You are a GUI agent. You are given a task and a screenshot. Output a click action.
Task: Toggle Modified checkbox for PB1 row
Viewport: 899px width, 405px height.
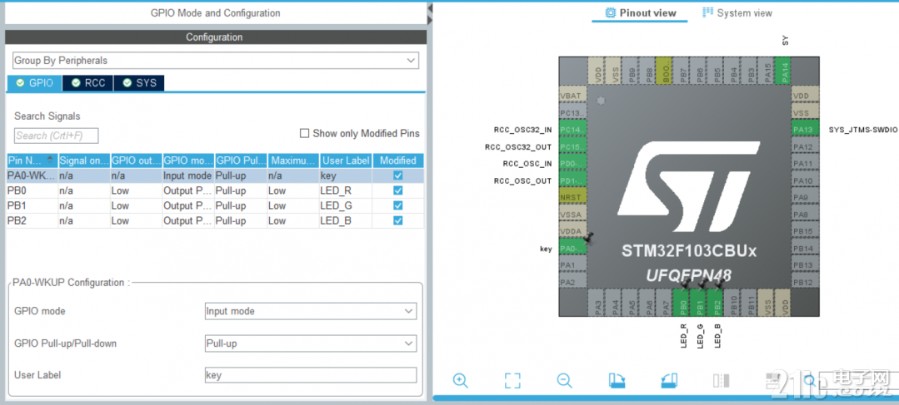pos(398,205)
